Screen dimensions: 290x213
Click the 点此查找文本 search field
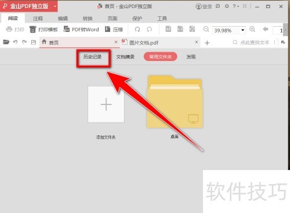pos(251,42)
